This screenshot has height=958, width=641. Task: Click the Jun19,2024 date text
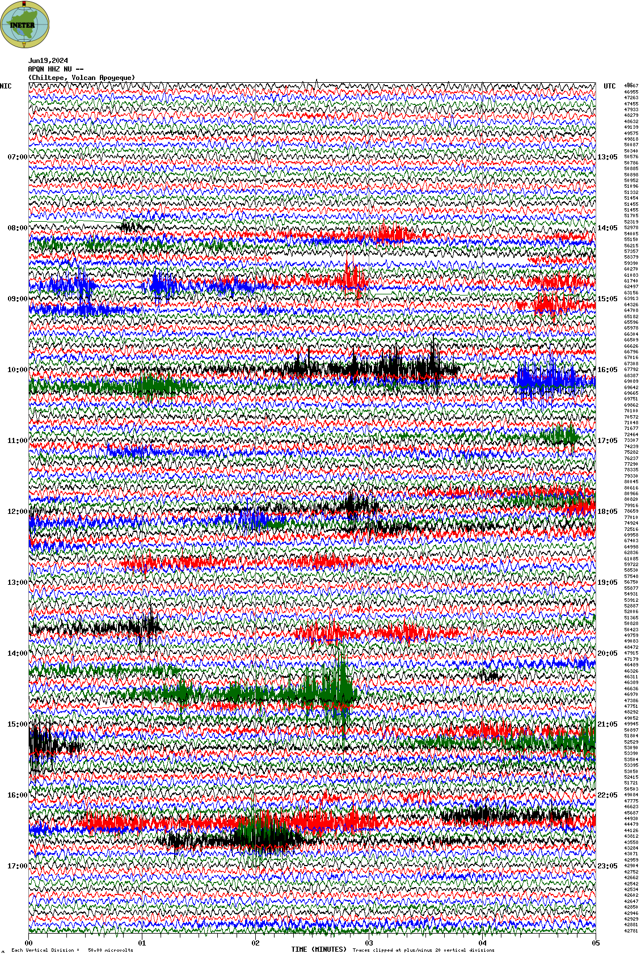pos(48,61)
